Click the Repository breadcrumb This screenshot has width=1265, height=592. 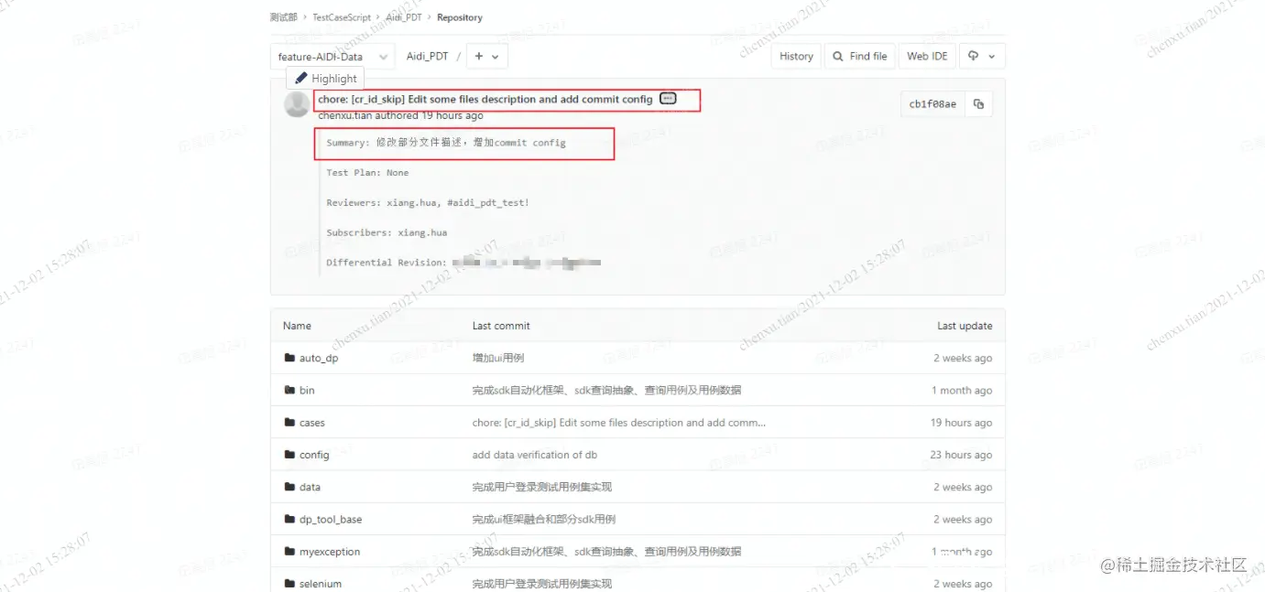(x=460, y=17)
